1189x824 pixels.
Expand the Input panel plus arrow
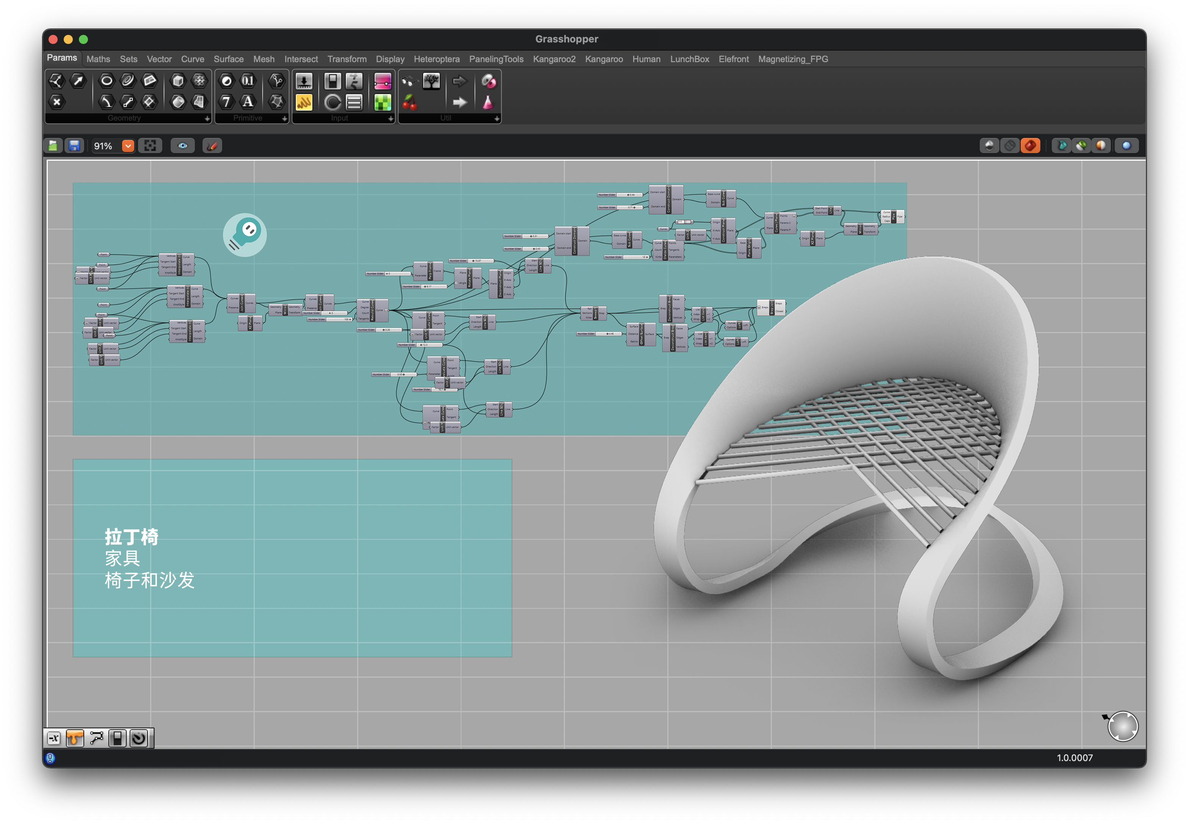390,119
